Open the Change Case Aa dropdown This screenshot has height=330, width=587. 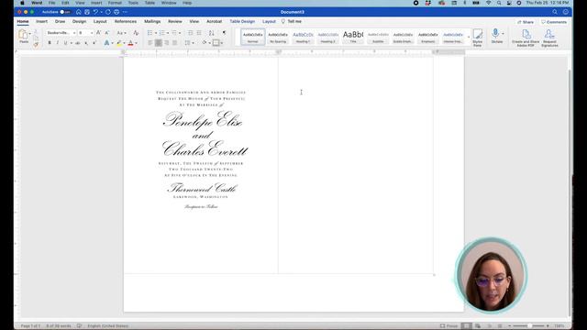[x=121, y=33]
